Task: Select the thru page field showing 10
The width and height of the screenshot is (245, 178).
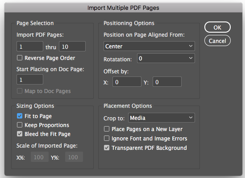Action: pos(72,47)
